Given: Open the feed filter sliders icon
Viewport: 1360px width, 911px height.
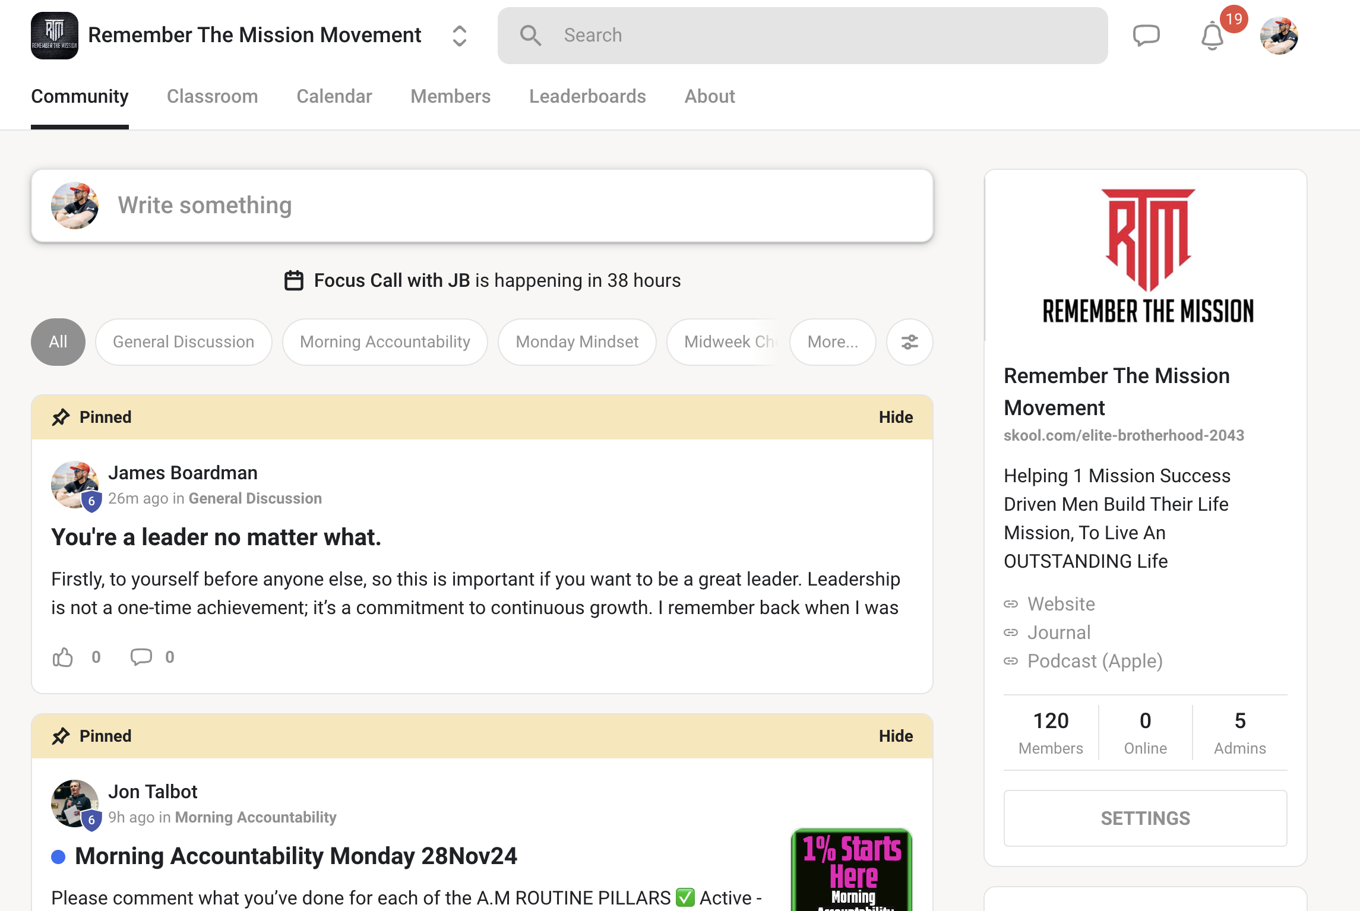Looking at the screenshot, I should point(909,342).
